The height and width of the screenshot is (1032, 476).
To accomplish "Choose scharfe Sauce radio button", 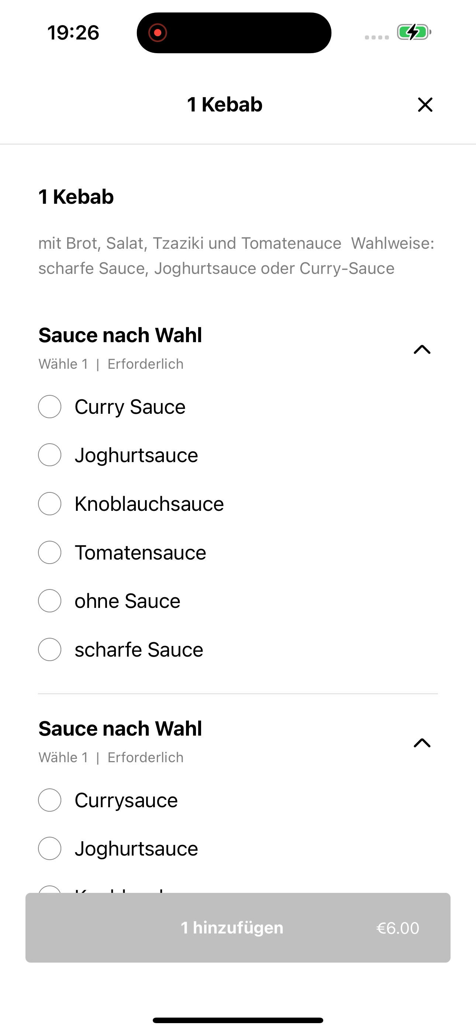I will click(50, 649).
